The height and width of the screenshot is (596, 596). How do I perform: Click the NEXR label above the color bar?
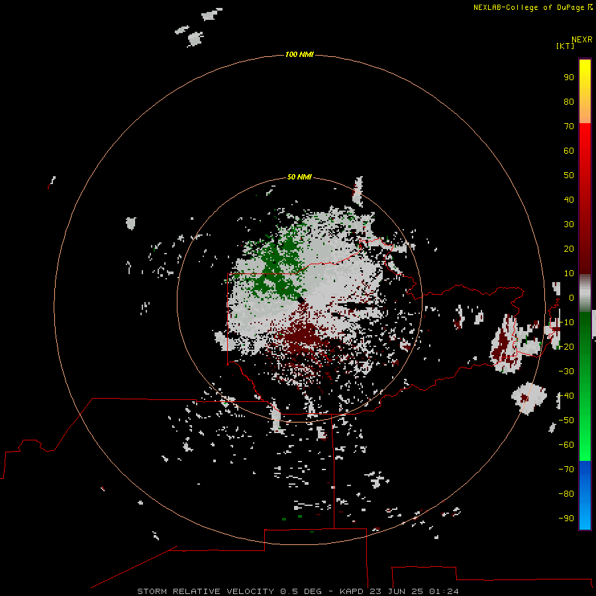pyautogui.click(x=582, y=40)
